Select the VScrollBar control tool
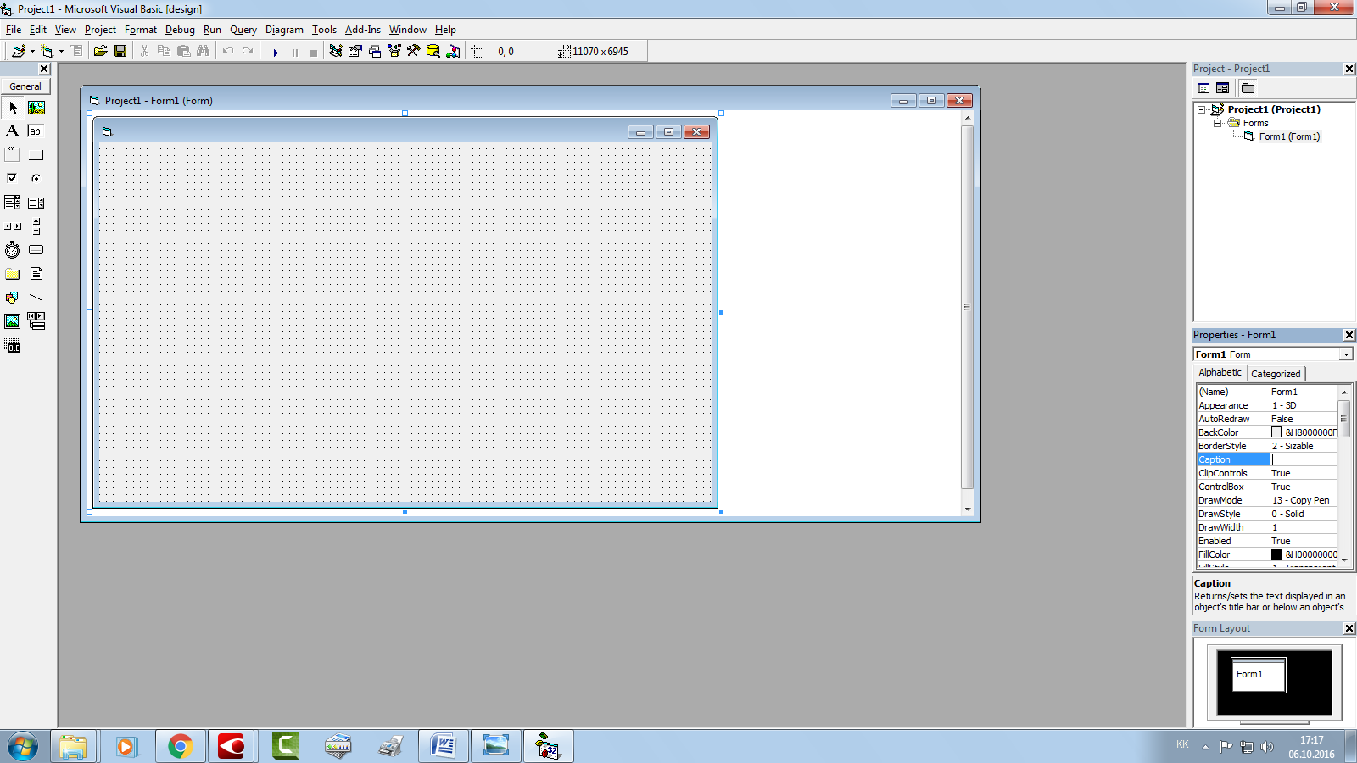1357x763 pixels. 36,226
